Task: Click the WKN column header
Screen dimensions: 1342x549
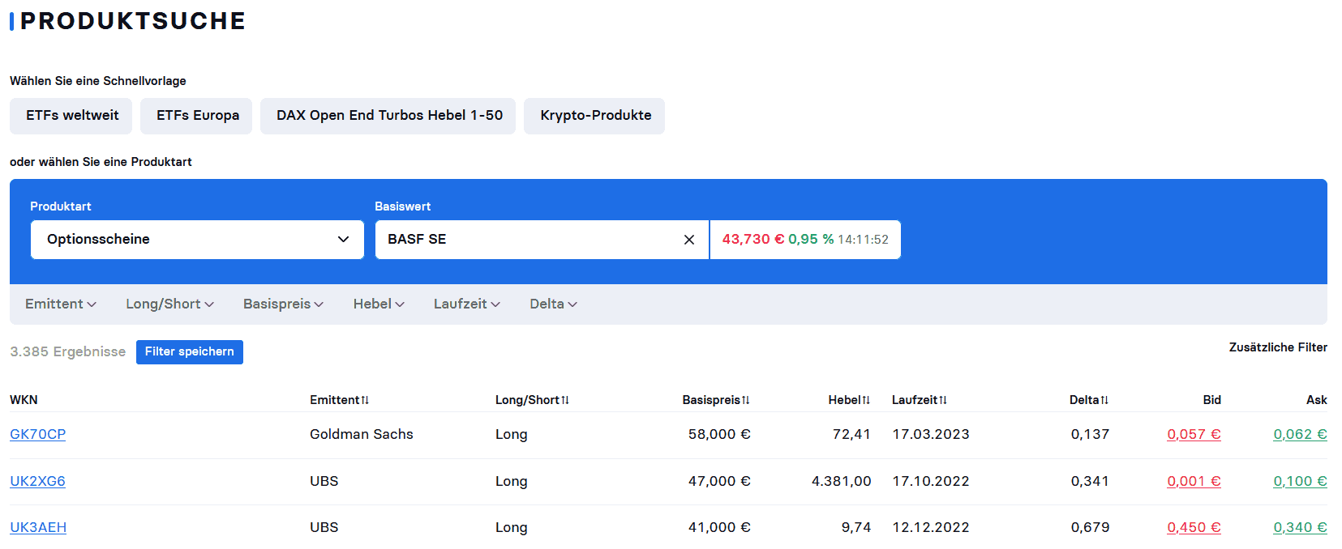Action: pos(24,400)
